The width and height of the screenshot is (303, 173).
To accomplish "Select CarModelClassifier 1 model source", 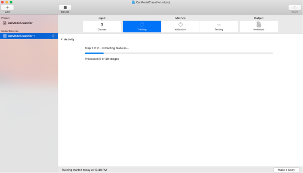I will [x=29, y=36].
